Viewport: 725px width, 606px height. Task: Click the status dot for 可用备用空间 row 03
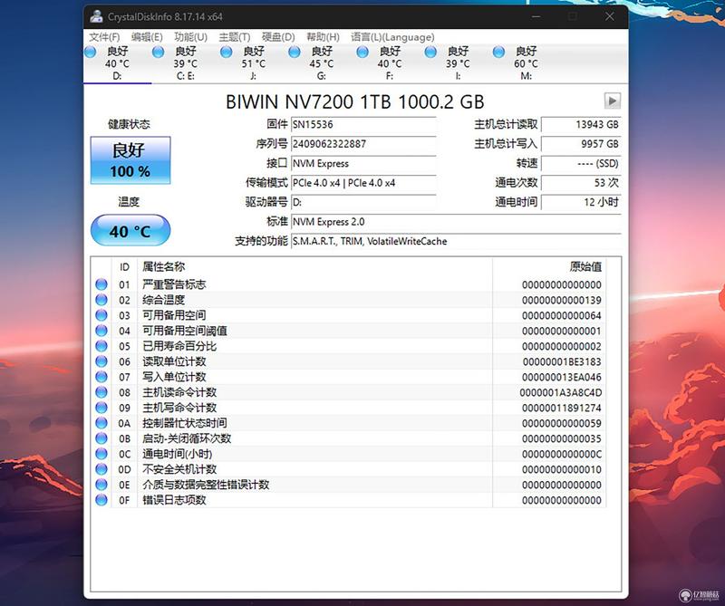coord(101,315)
